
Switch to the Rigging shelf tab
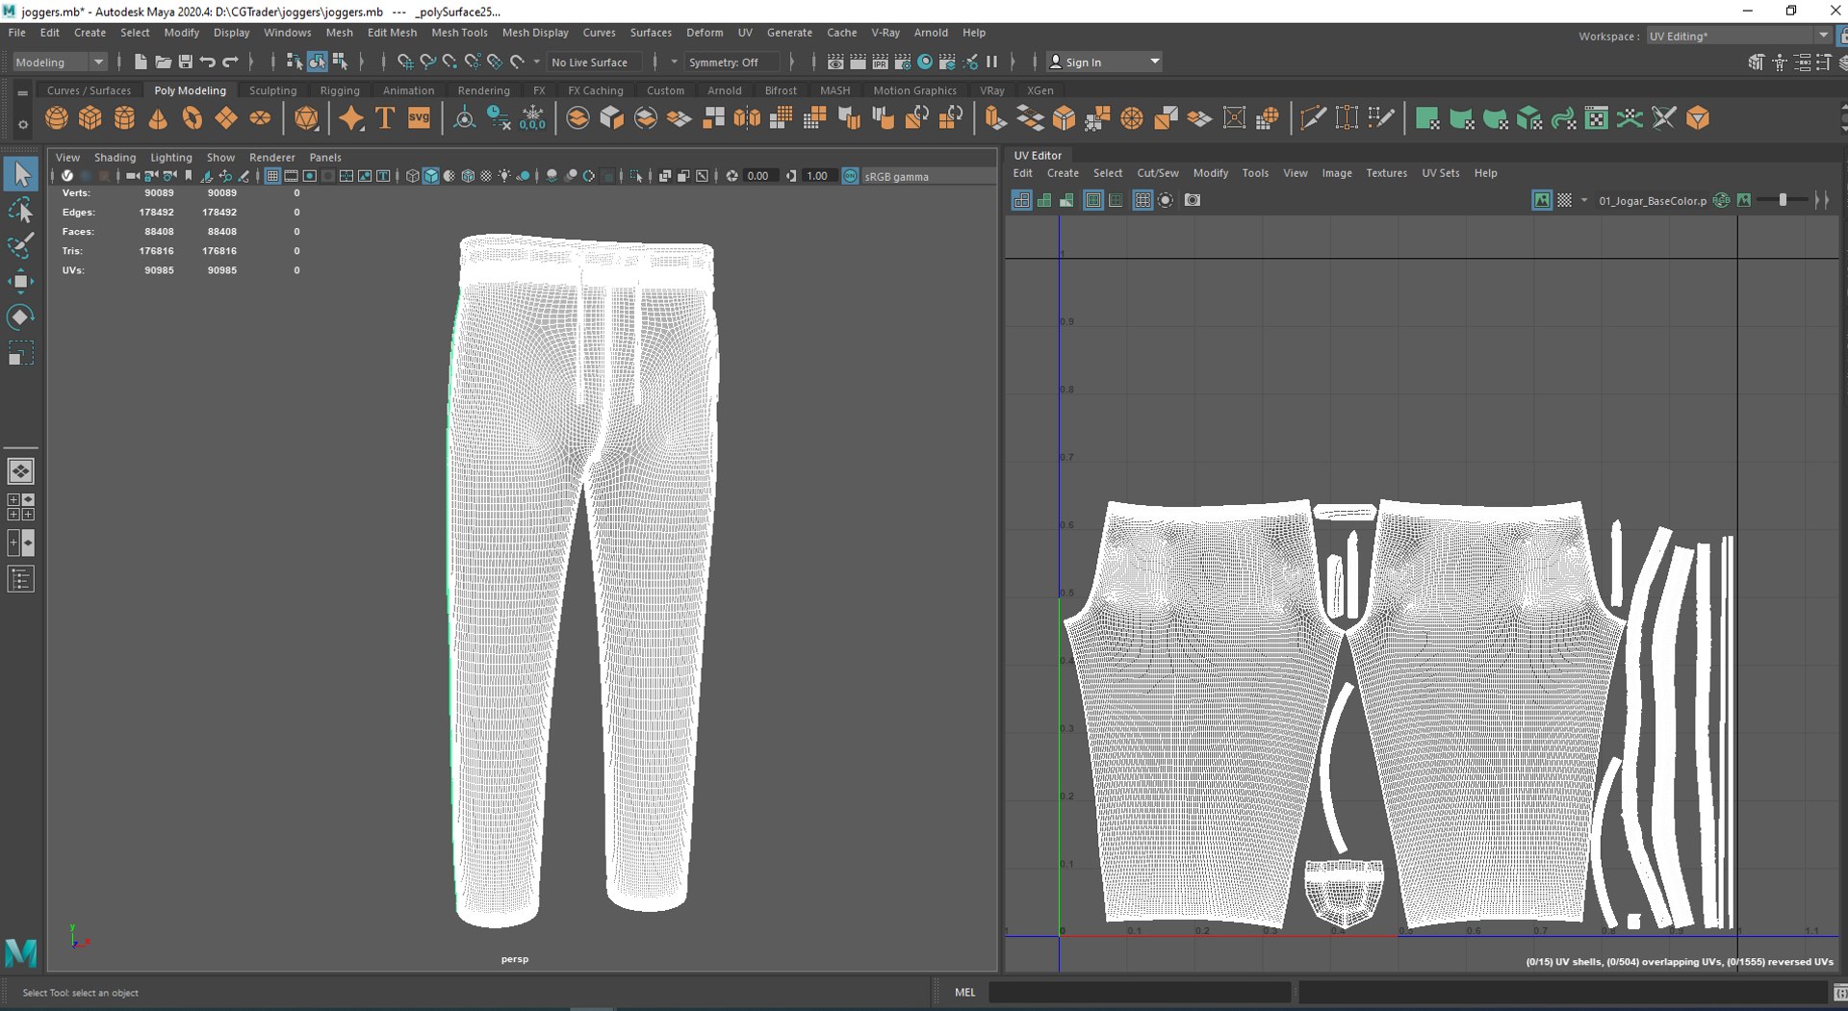tap(340, 90)
